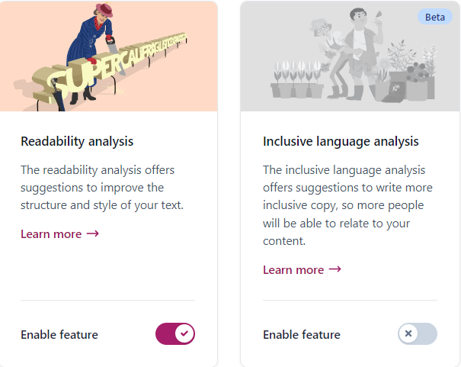Click the X knob on Inclusive language toggle
The image size is (461, 367).
click(x=408, y=333)
